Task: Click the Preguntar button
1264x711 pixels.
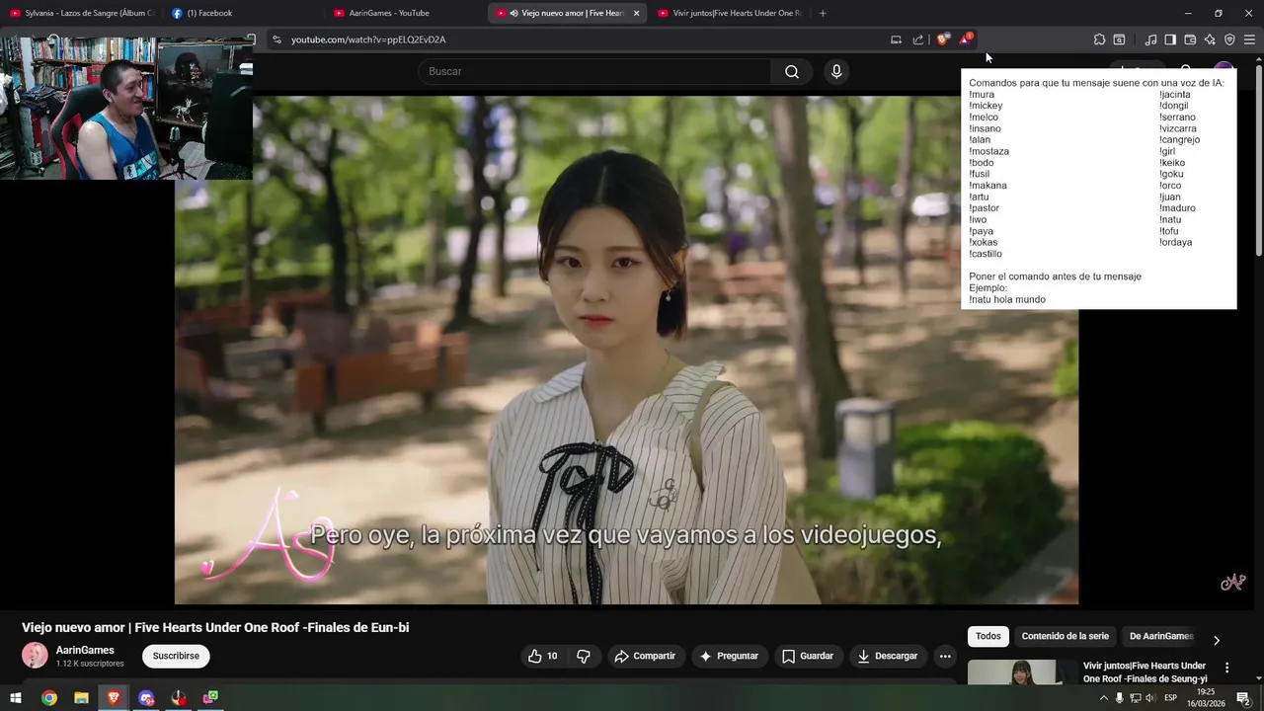Action: tap(729, 656)
